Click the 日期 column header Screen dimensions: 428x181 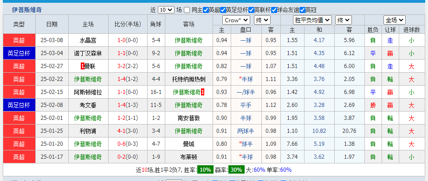point(52,24)
